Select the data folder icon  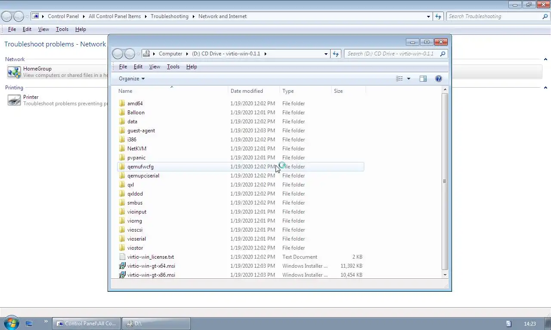(122, 122)
